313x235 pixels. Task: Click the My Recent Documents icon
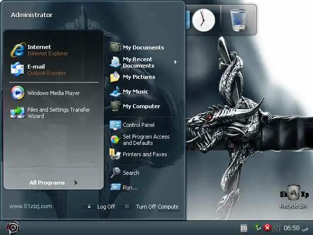[x=115, y=62]
